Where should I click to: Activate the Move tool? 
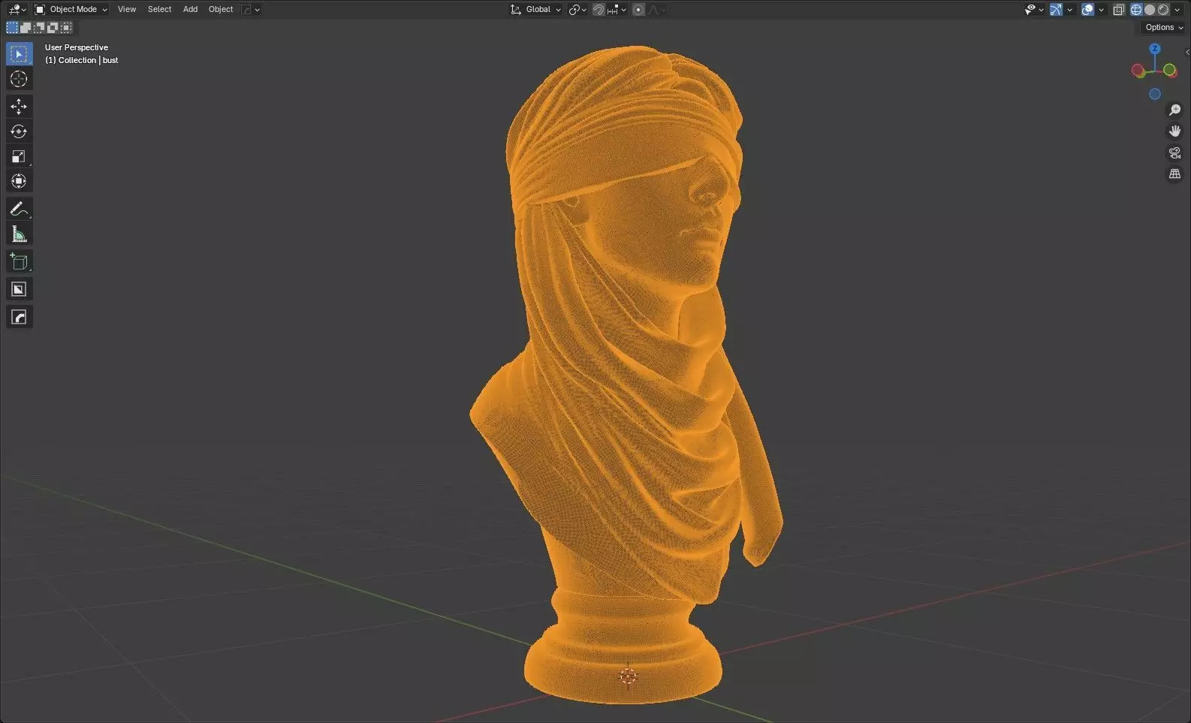[x=19, y=107]
